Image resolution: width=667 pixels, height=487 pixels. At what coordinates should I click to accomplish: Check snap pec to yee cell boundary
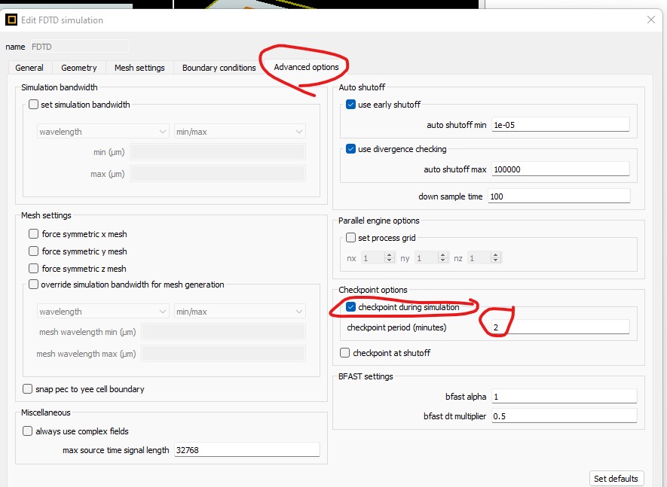pyautogui.click(x=28, y=389)
